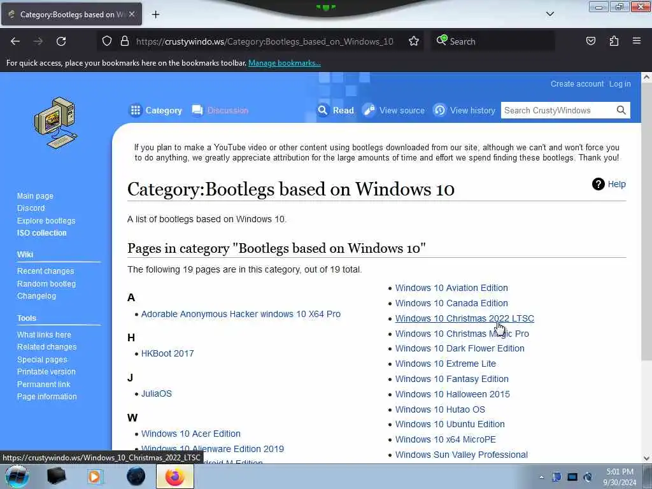Open Page information link
This screenshot has width=652, height=489.
(x=46, y=397)
